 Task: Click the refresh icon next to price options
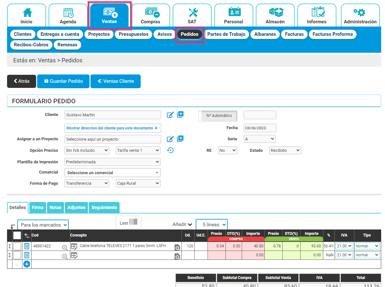click(x=170, y=150)
